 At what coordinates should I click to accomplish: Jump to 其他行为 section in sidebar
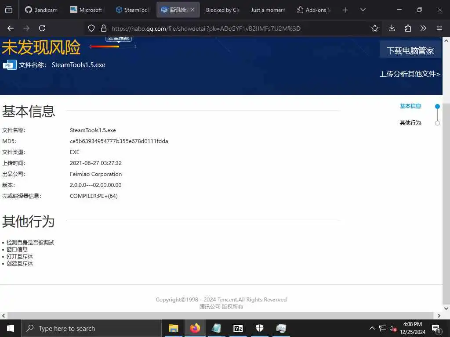click(410, 123)
